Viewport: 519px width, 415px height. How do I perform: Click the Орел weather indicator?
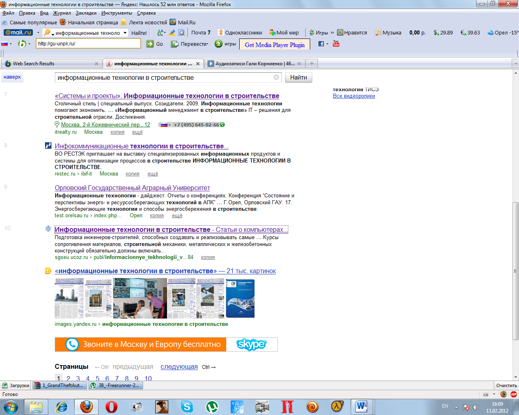click(503, 32)
